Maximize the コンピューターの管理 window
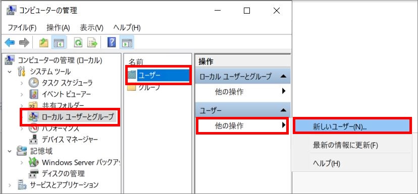The width and height of the screenshot is (418, 194). (x=247, y=11)
